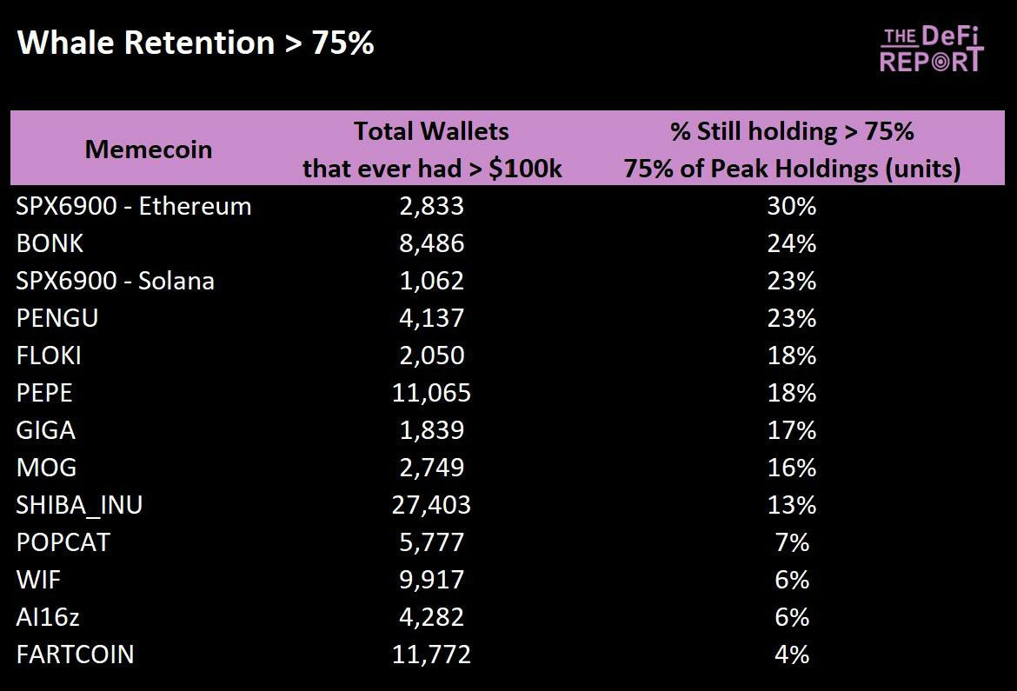Click the % Still holding column header
This screenshot has width=1017, height=691.
tap(792, 149)
